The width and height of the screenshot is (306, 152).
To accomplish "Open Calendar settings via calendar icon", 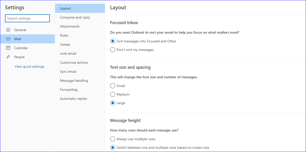I will (8, 48).
